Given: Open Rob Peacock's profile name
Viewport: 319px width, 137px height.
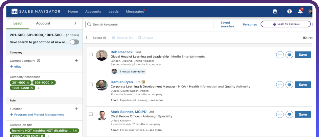Looking at the screenshot, I should [122, 52].
